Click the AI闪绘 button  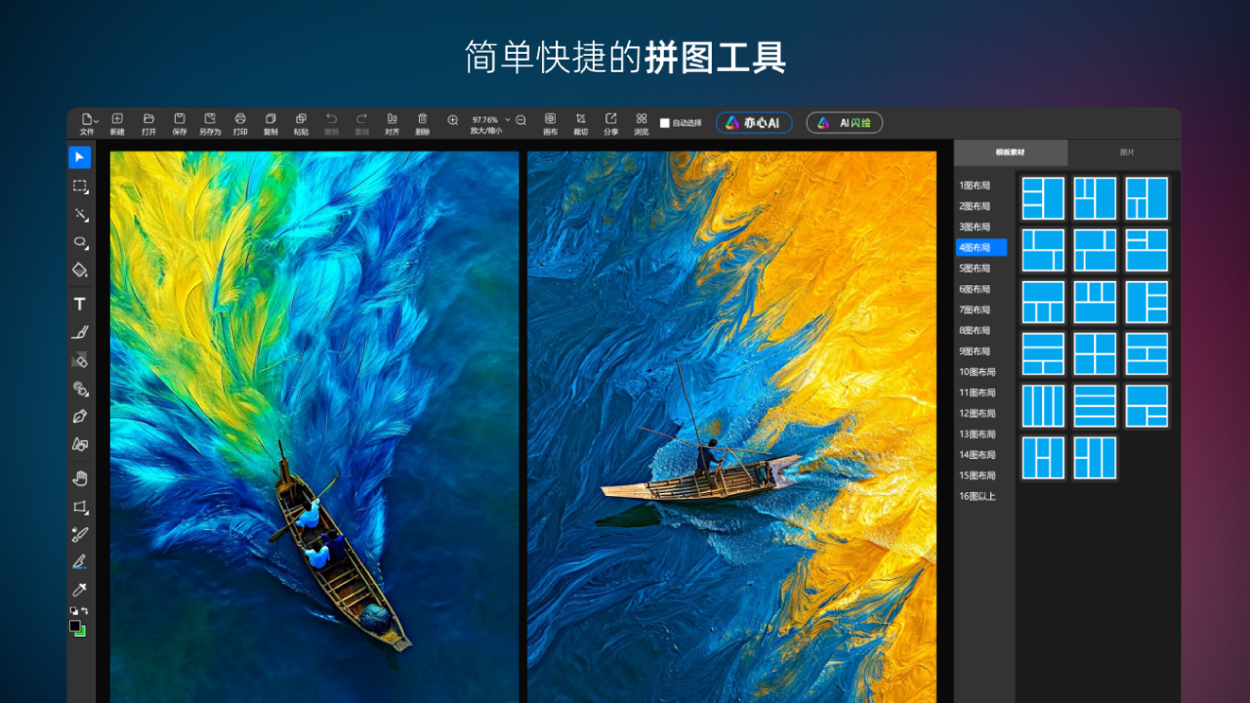click(x=845, y=123)
